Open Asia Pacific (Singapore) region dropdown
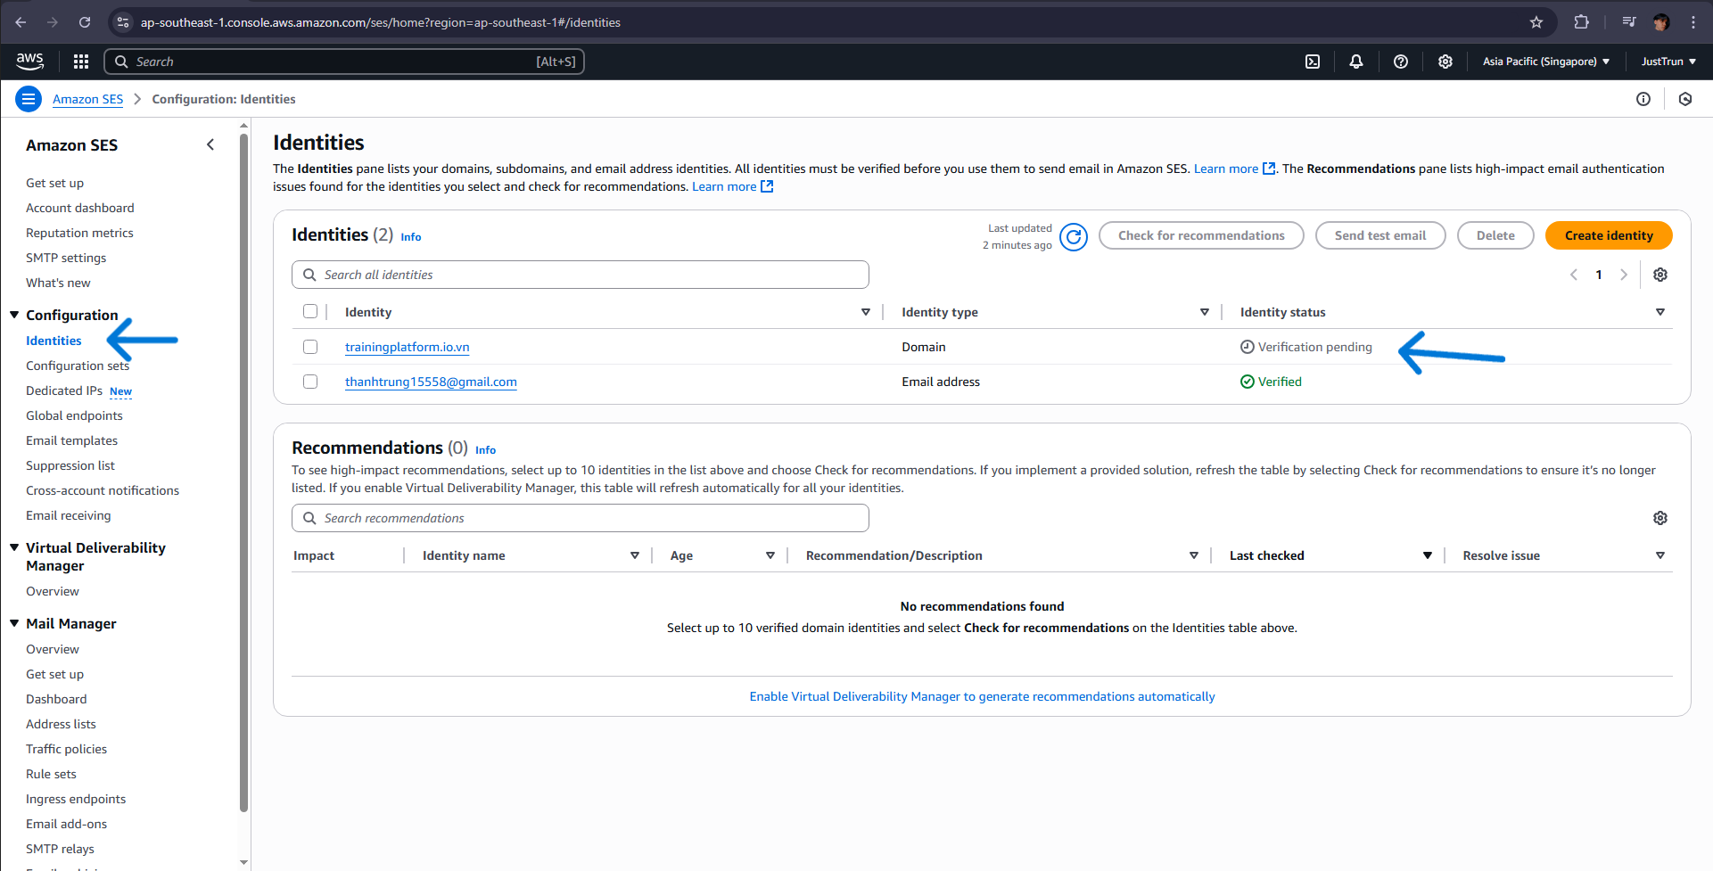The width and height of the screenshot is (1713, 871). coord(1545,62)
